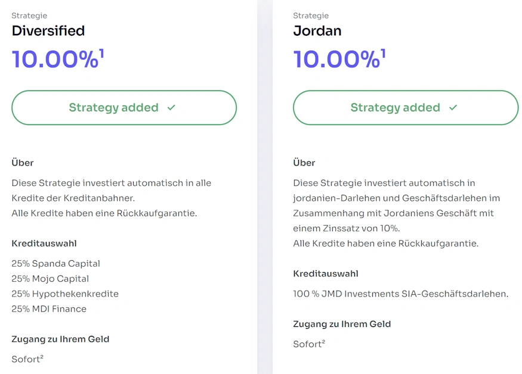
Task: Click the Über heading in Diversified card
Action: coord(23,163)
